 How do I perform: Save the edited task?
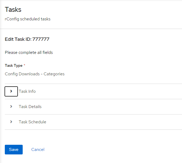tap(14, 150)
